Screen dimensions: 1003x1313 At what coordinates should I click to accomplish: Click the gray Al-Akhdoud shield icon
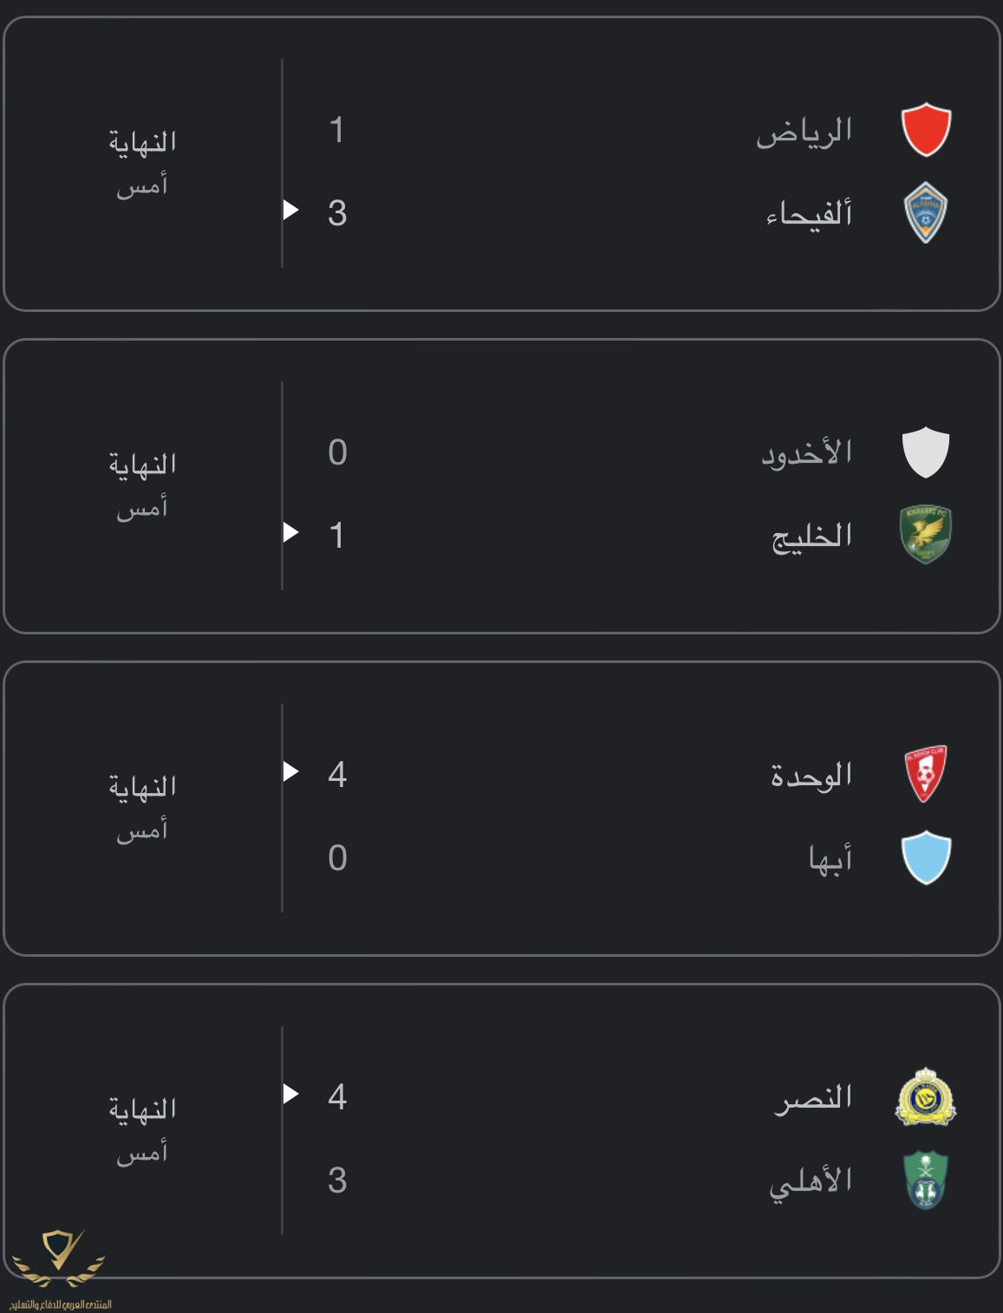tap(926, 452)
